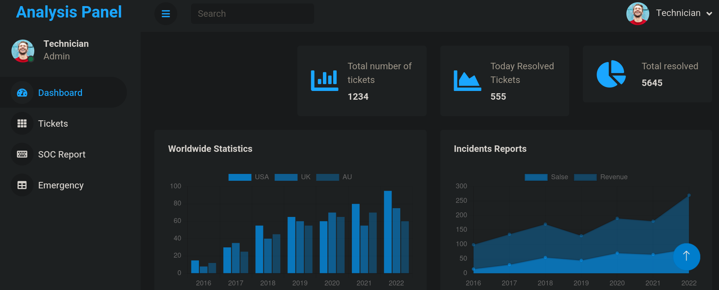The width and height of the screenshot is (719, 290).
Task: Click the '5645' total resolved value
Action: (x=652, y=83)
